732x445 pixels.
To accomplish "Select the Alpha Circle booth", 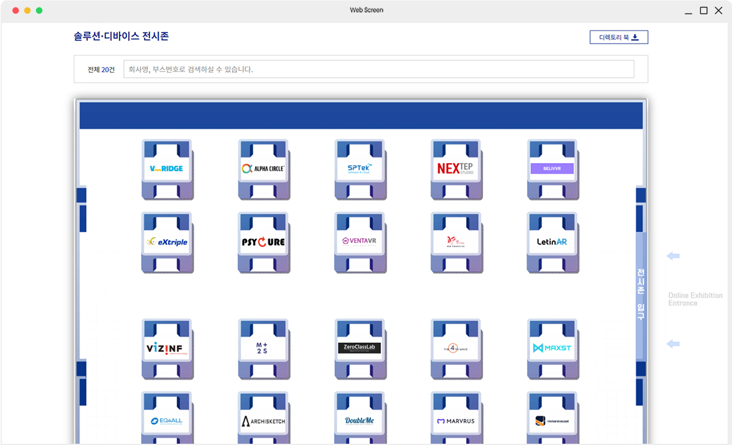I will click(x=263, y=169).
